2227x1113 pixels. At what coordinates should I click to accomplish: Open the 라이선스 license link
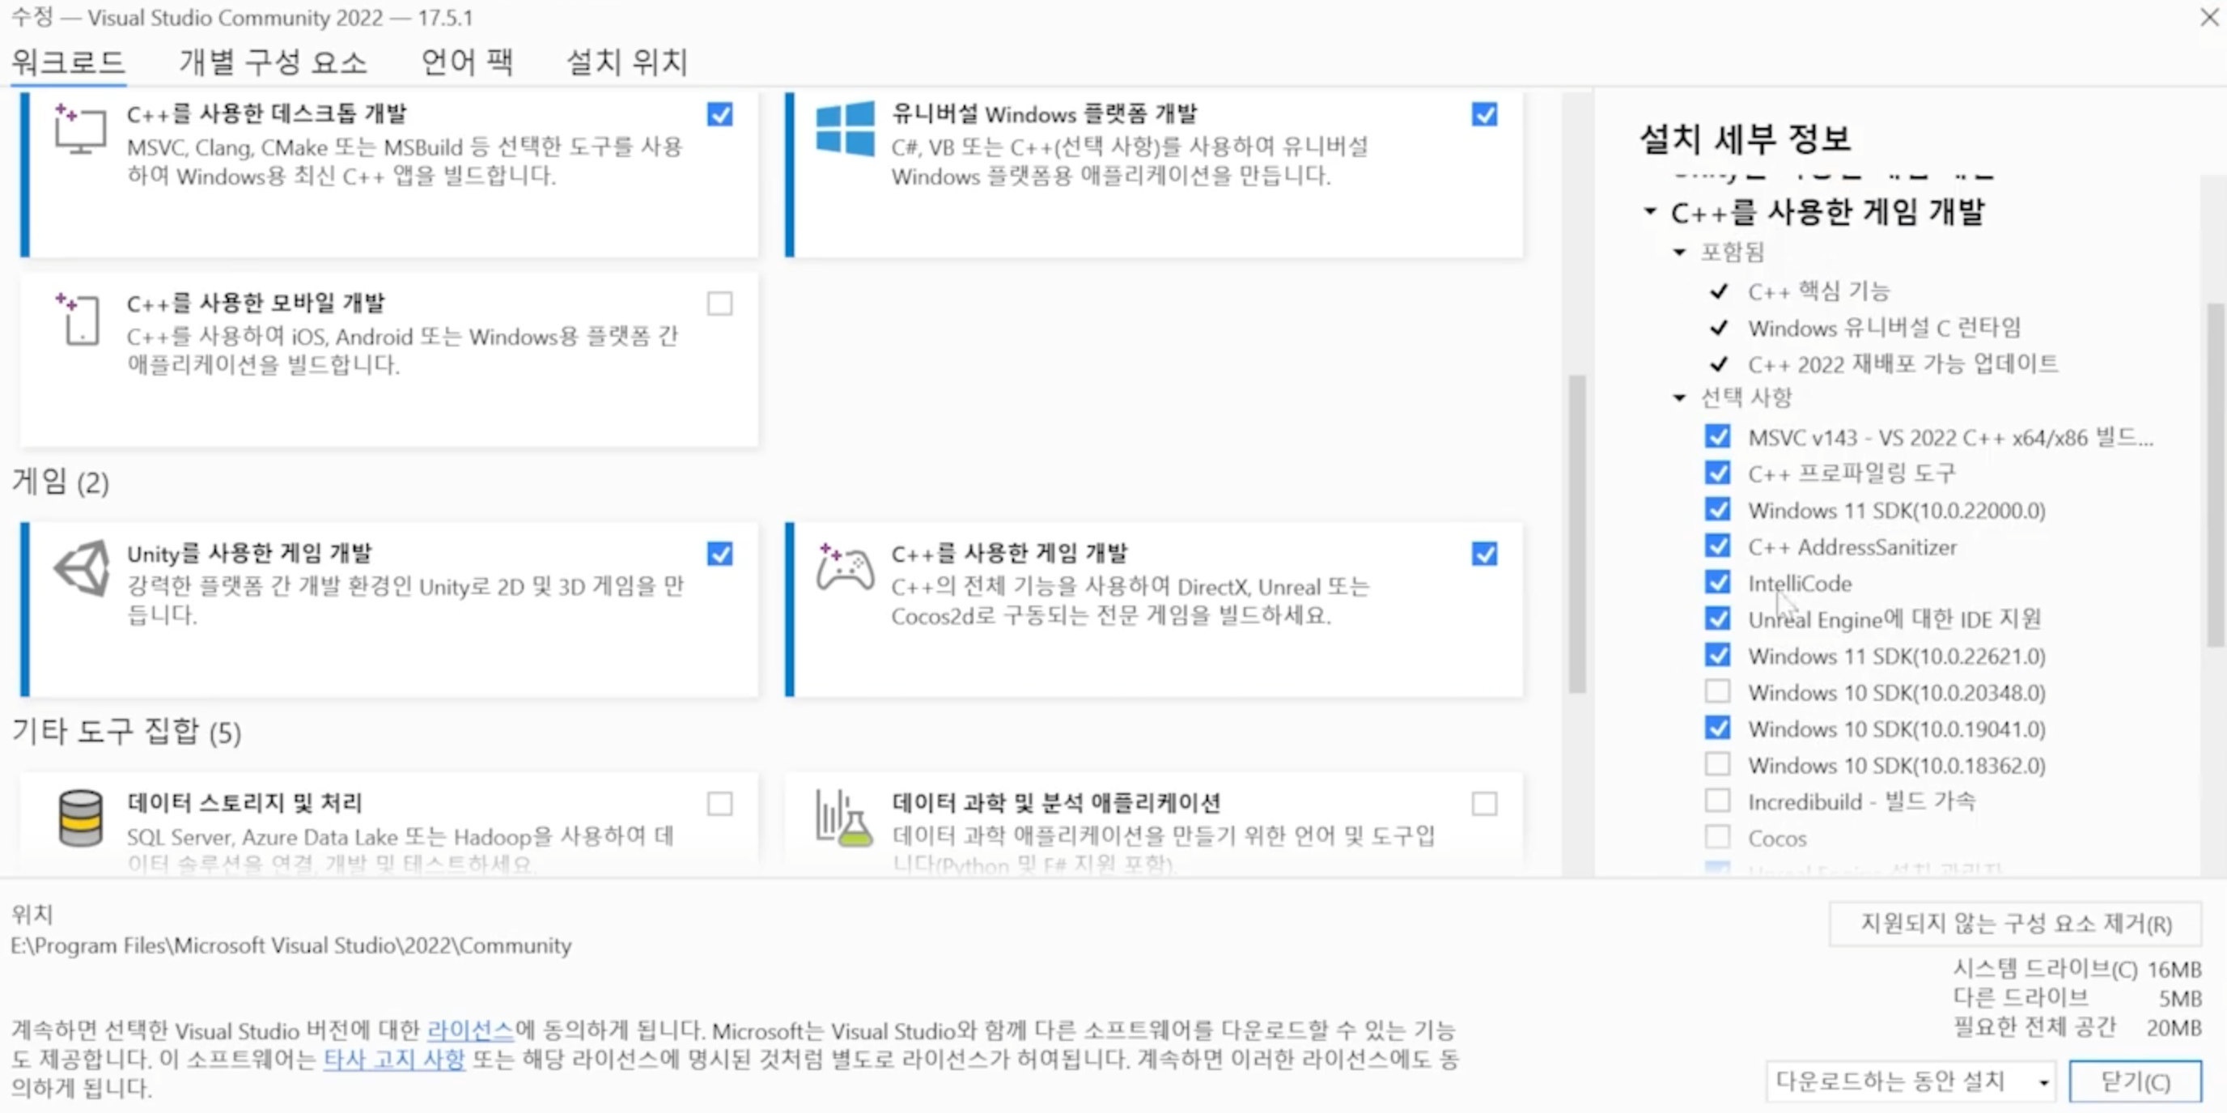[470, 1030]
